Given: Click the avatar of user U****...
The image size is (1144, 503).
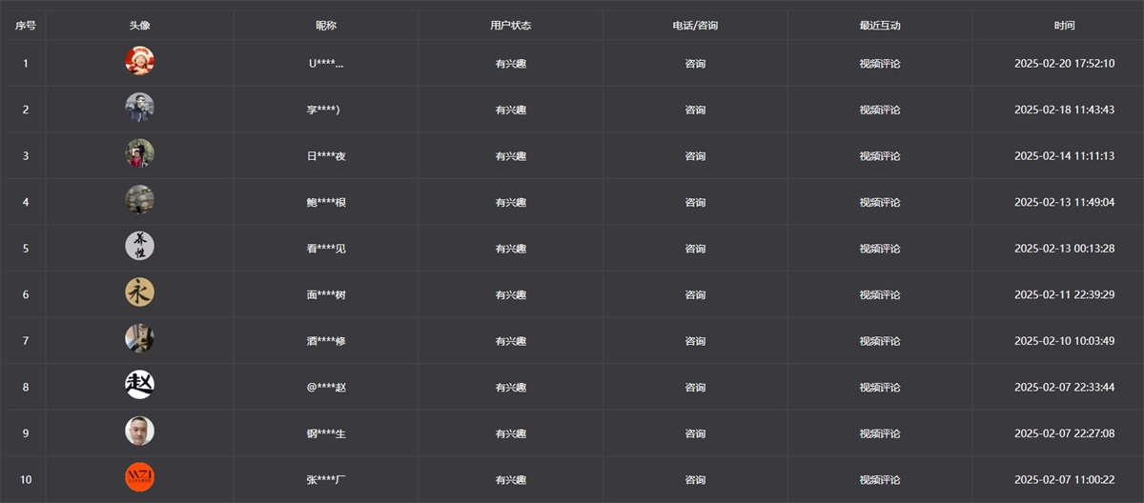Looking at the screenshot, I should click(139, 62).
